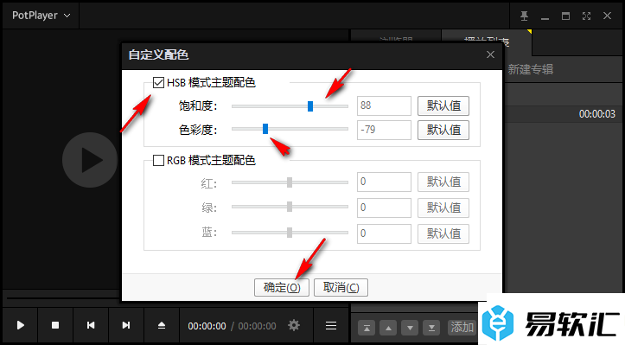Move playlist item to bottom
Image resolution: width=625 pixels, height=345 pixels.
pyautogui.click(x=431, y=329)
